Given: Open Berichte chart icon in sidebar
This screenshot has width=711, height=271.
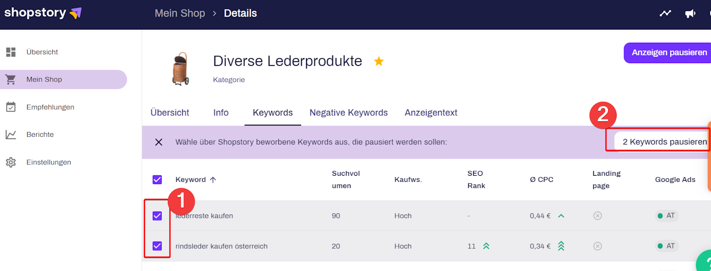Looking at the screenshot, I should tap(11, 135).
